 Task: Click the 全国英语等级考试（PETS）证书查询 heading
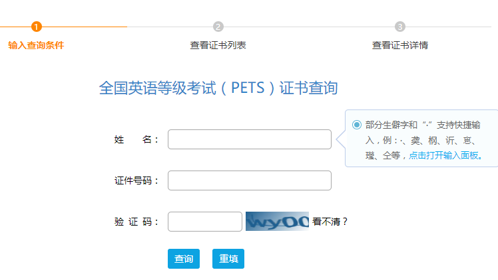click(x=218, y=88)
